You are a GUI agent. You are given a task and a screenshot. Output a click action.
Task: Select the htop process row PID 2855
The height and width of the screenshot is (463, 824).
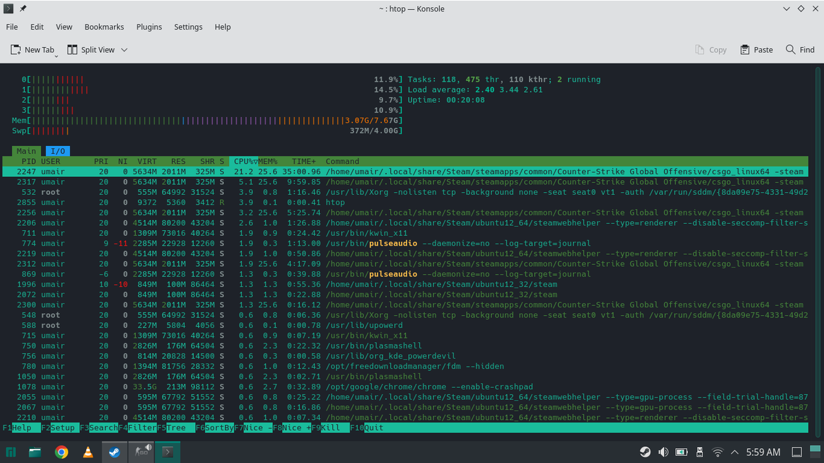coord(405,203)
